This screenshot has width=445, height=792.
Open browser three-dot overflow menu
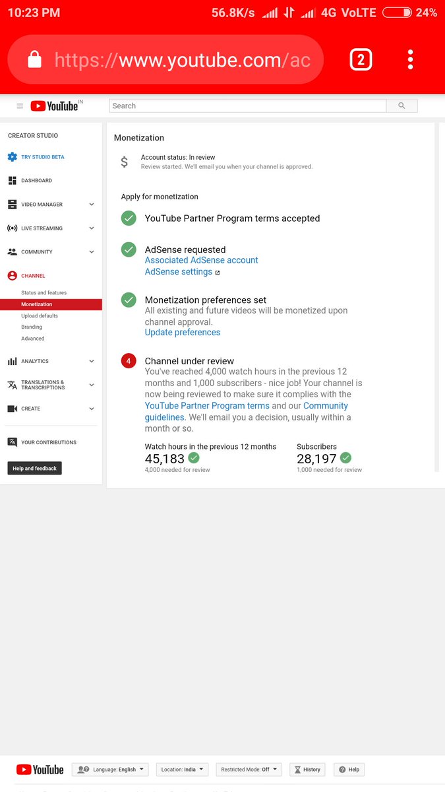[410, 59]
